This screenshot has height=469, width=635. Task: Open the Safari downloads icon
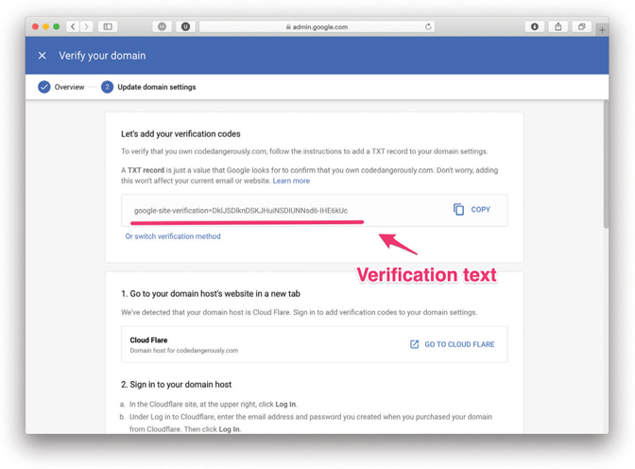[535, 26]
